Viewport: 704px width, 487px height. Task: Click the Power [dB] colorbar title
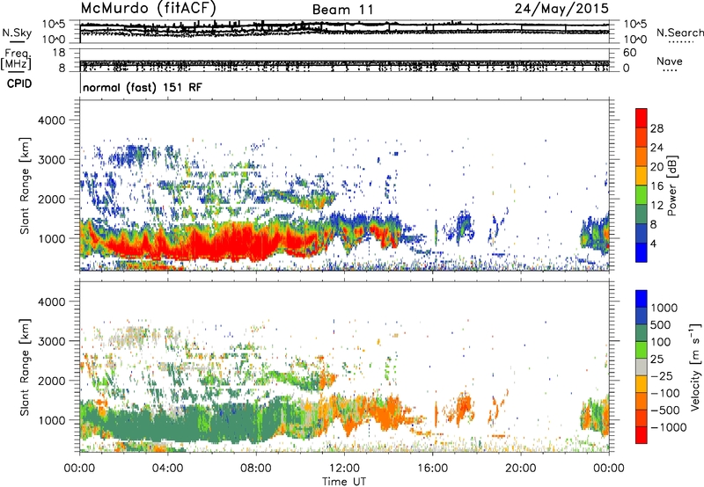(671, 185)
